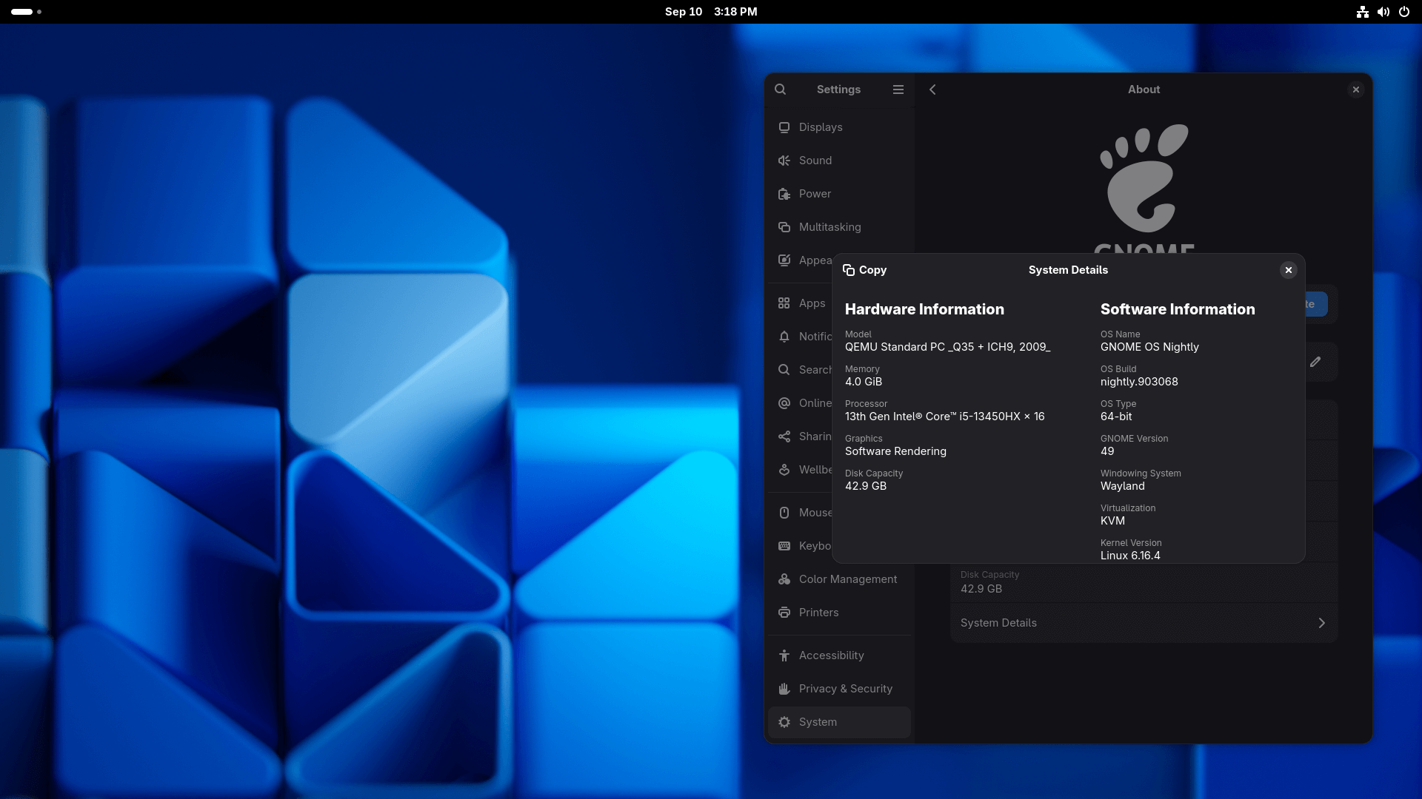Viewport: 1422px width, 799px height.
Task: Select System in the sidebar
Action: coord(817,722)
